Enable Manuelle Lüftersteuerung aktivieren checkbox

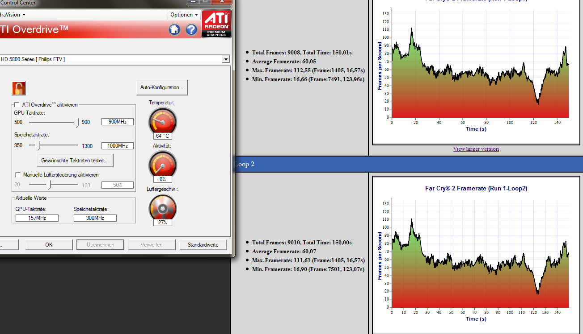(x=18, y=175)
